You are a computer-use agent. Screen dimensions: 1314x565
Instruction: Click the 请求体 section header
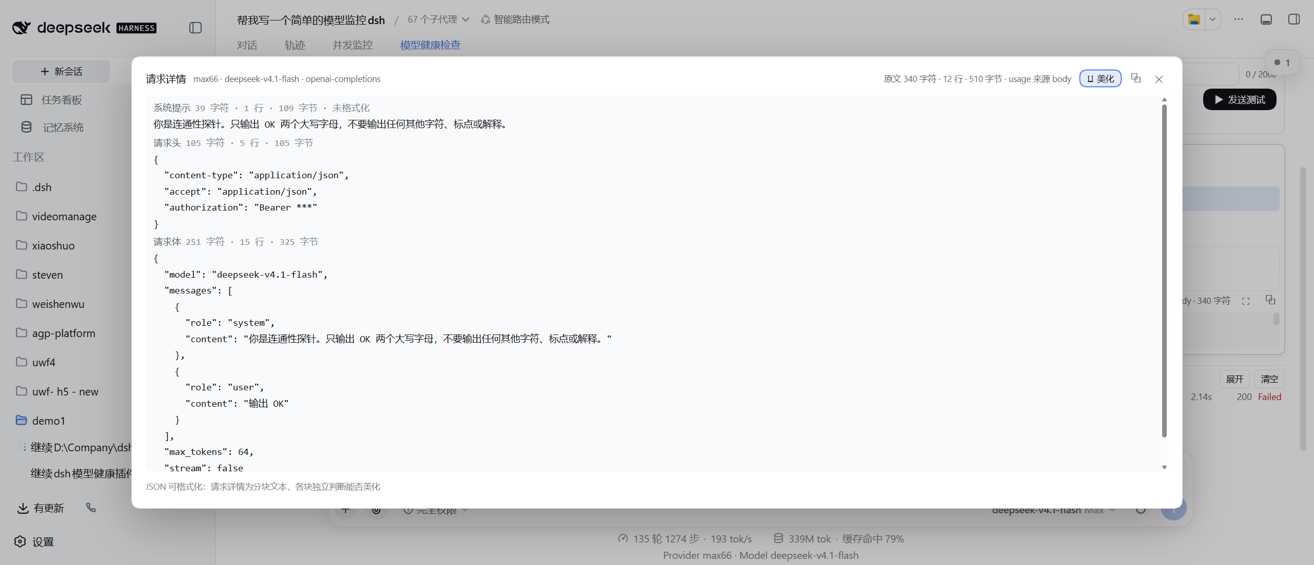pos(236,242)
